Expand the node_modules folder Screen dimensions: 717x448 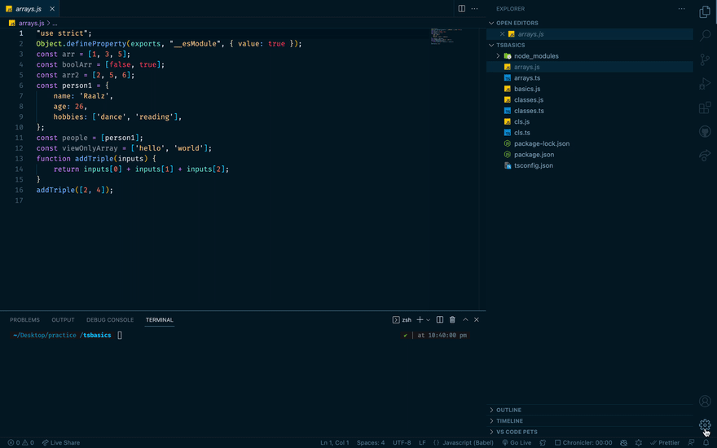[590, 55]
